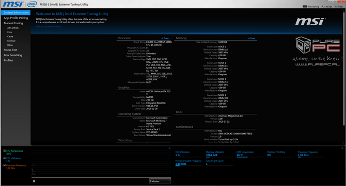Viewport: 346px width, 186px height.
Task: Click the 'Microsoft Corporation' manufacturer value
Action: tap(156, 118)
